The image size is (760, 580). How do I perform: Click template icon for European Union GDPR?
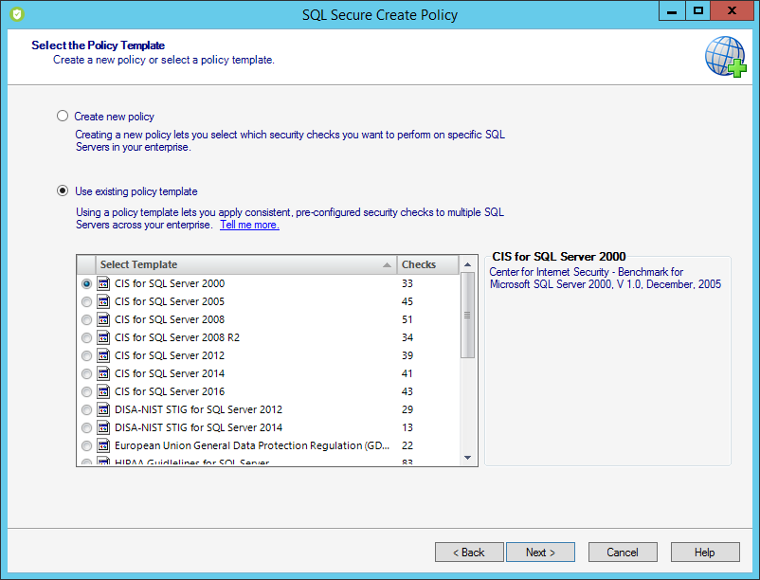(103, 445)
